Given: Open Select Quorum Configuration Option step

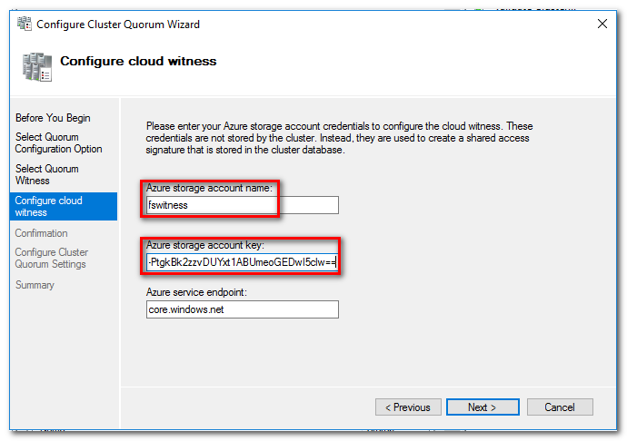Looking at the screenshot, I should click(58, 143).
